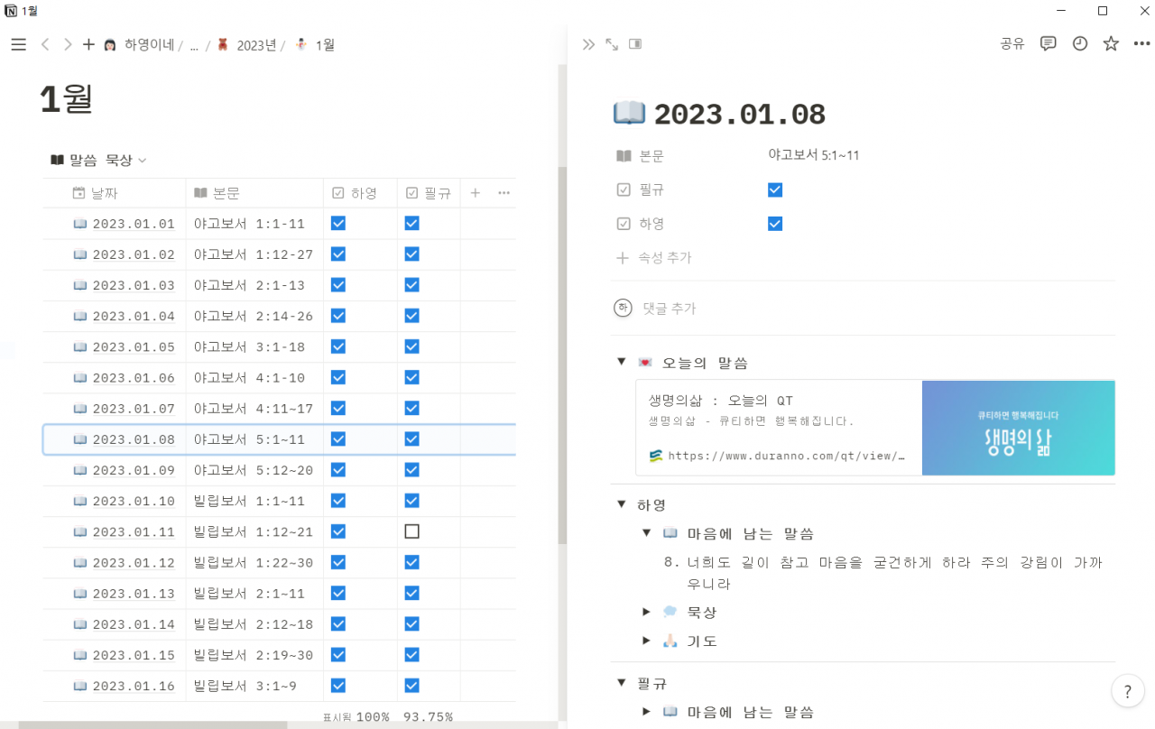The width and height of the screenshot is (1155, 729).
Task: Close the side peek panel with double chevron
Action: click(588, 44)
